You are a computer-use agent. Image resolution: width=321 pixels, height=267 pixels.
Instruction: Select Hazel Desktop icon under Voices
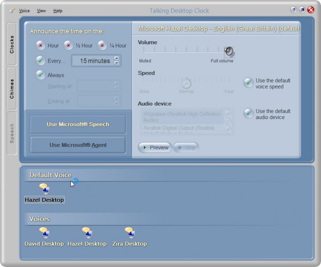click(x=87, y=233)
